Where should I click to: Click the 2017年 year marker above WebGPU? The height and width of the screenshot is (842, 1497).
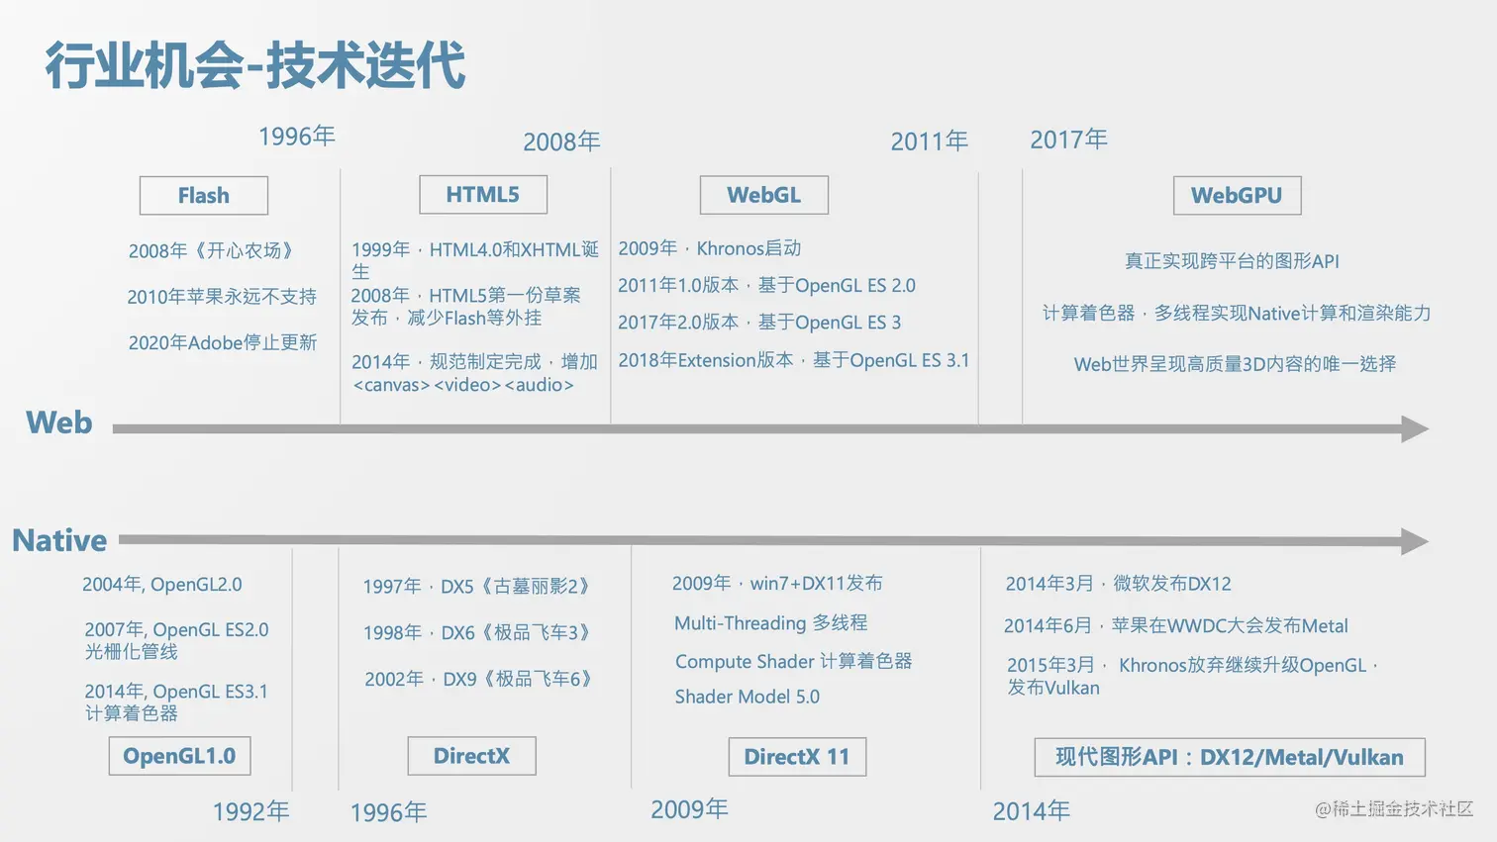(1069, 140)
